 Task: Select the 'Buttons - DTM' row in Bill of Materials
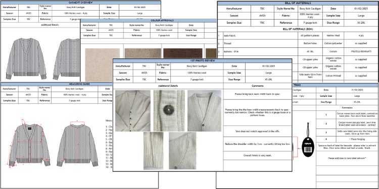pyautogui.click(x=298, y=51)
